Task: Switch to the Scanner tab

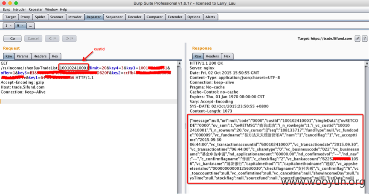Action: click(x=57, y=17)
